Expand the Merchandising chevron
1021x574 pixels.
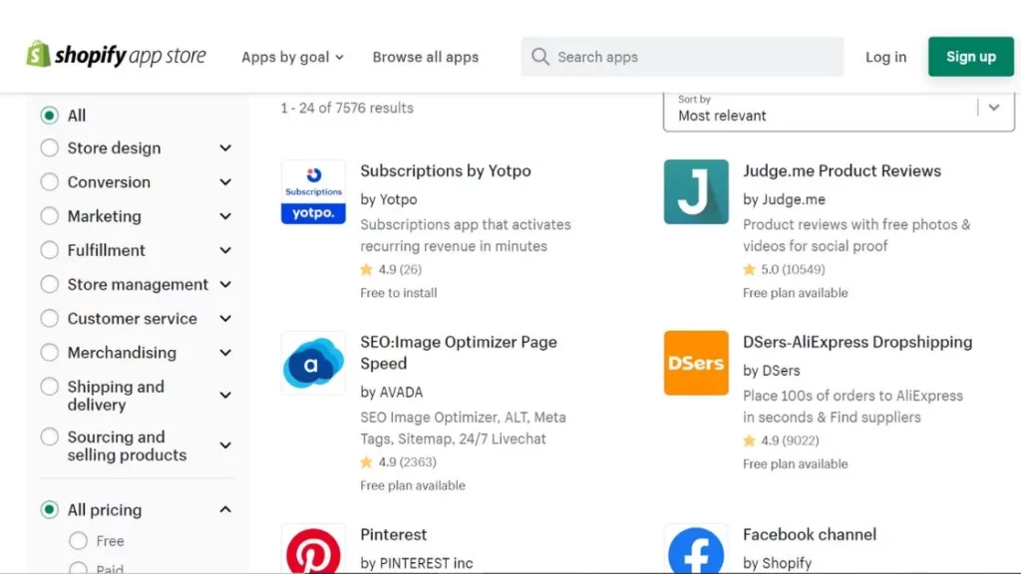(x=225, y=352)
